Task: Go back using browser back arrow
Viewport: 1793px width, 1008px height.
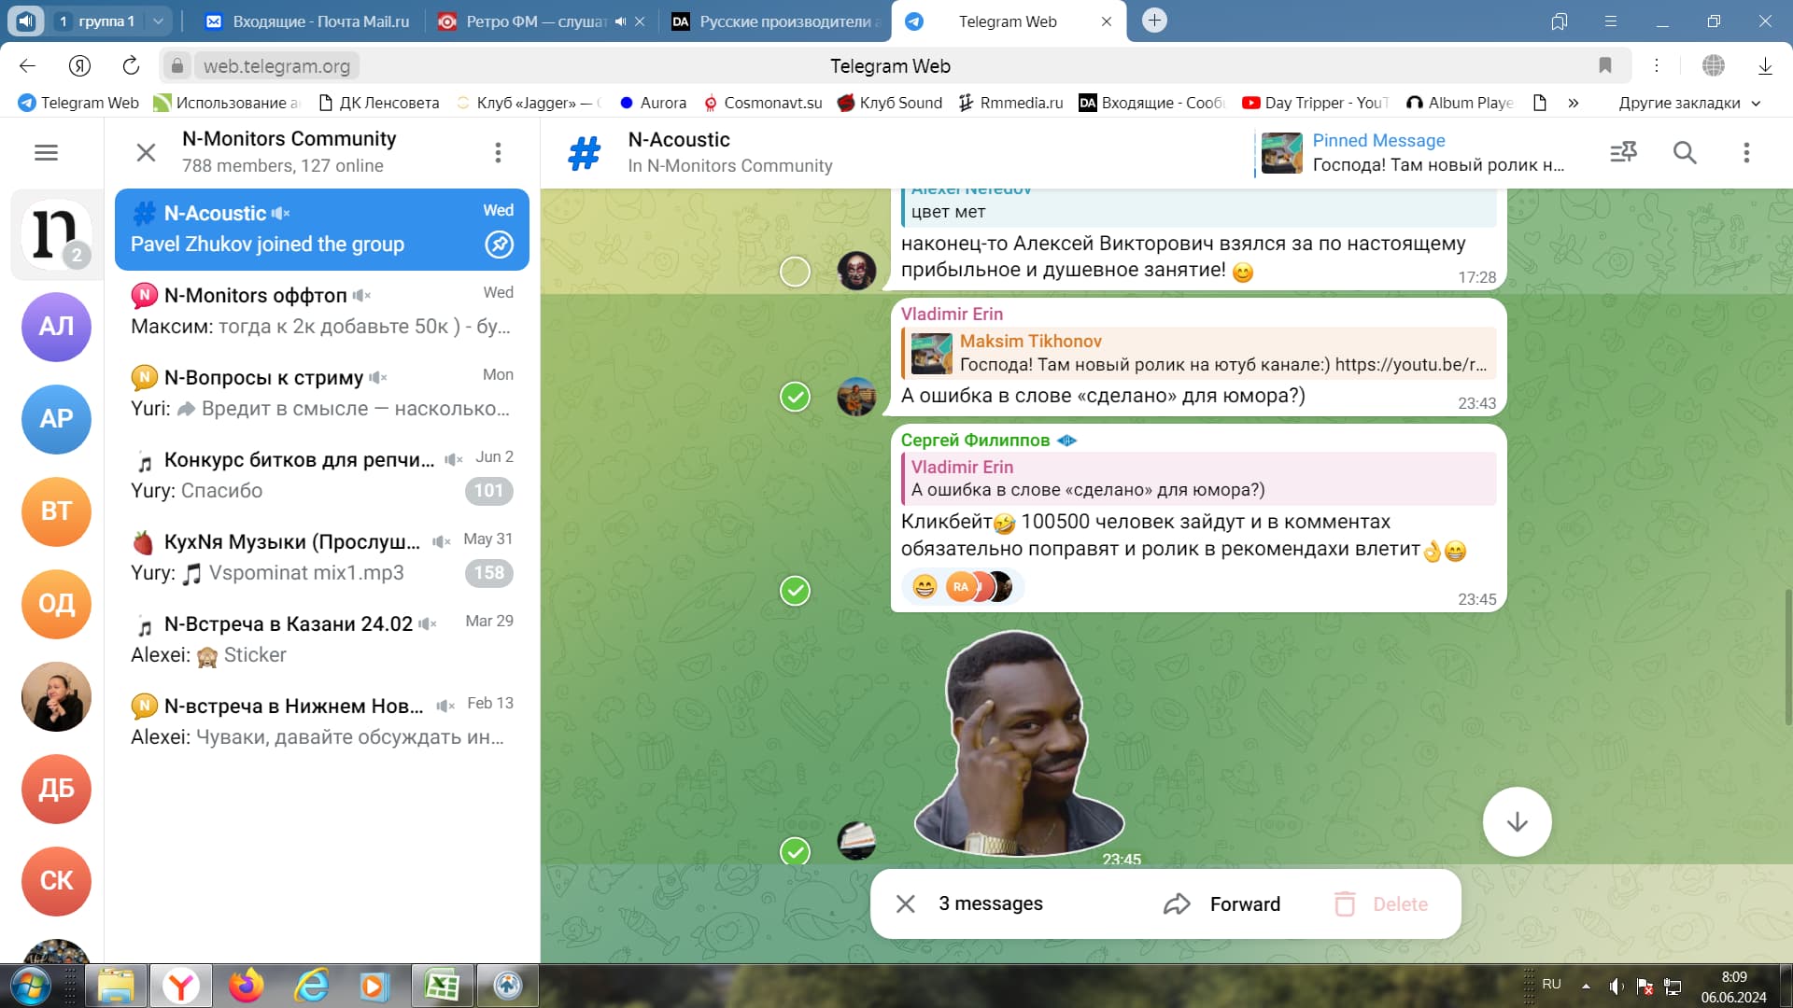Action: [27, 65]
